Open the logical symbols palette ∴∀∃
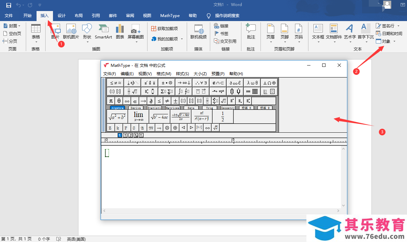The width and height of the screenshot is (407, 242). [x=201, y=83]
